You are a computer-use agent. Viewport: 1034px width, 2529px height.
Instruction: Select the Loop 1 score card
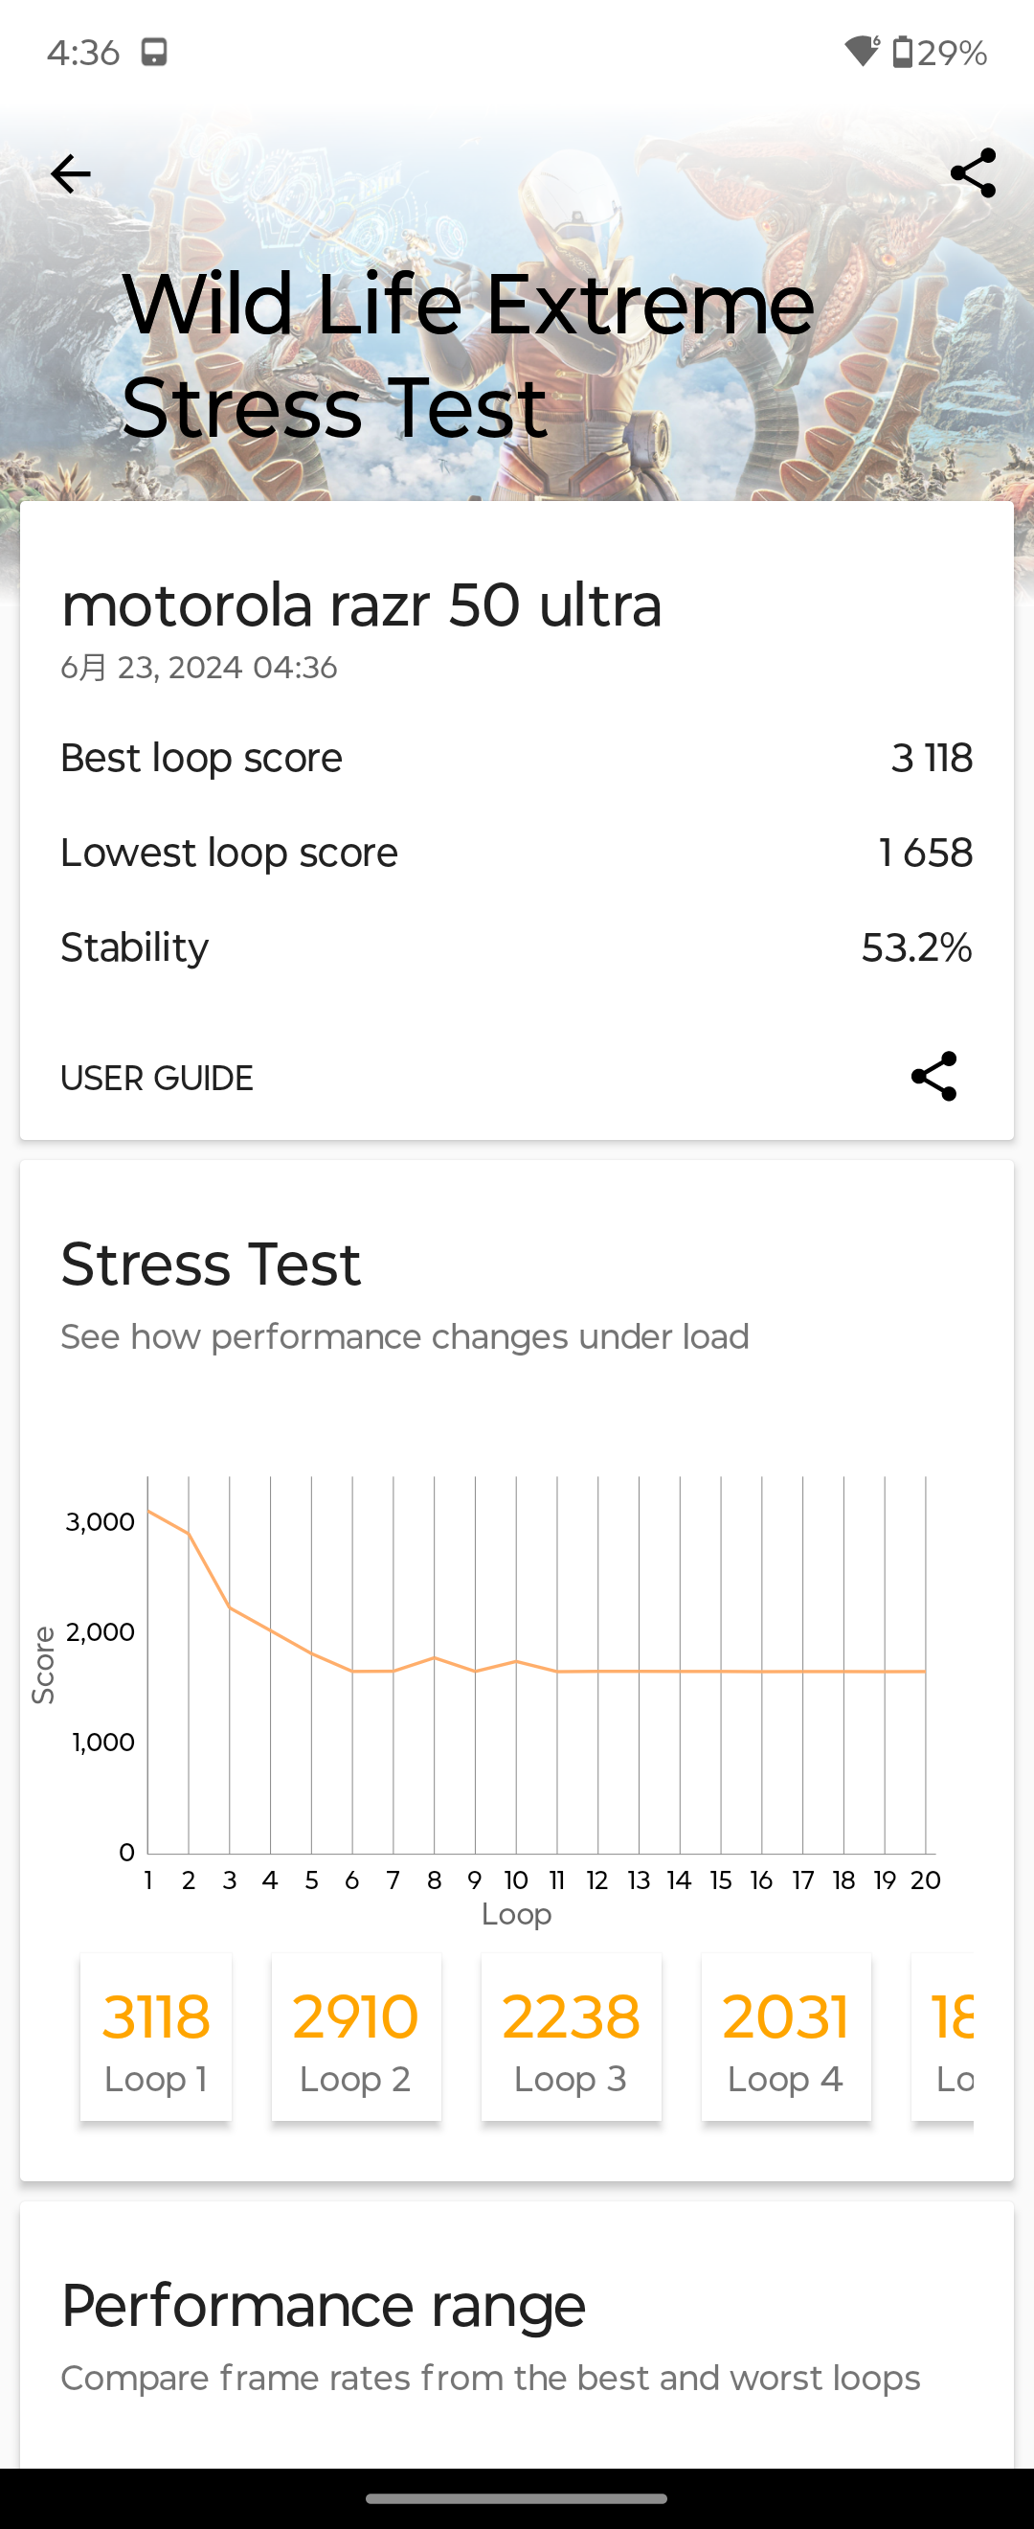[x=156, y=2038]
